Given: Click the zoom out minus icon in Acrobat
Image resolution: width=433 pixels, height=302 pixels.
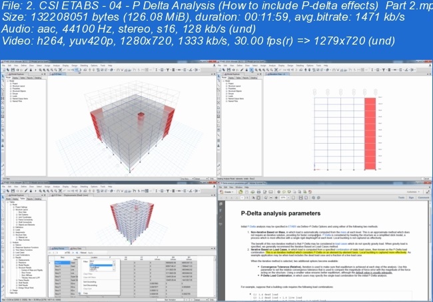Looking at the screenshot, I should tap(271, 198).
